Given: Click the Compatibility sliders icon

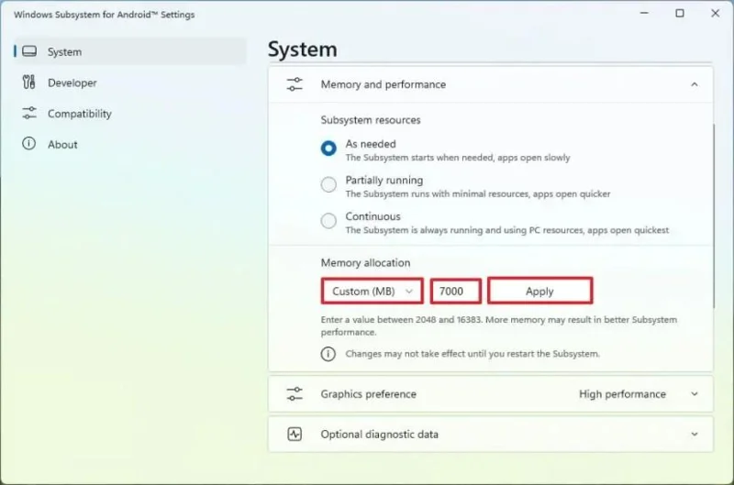Looking at the screenshot, I should 29,113.
